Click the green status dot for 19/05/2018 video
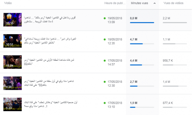 click(105, 18)
